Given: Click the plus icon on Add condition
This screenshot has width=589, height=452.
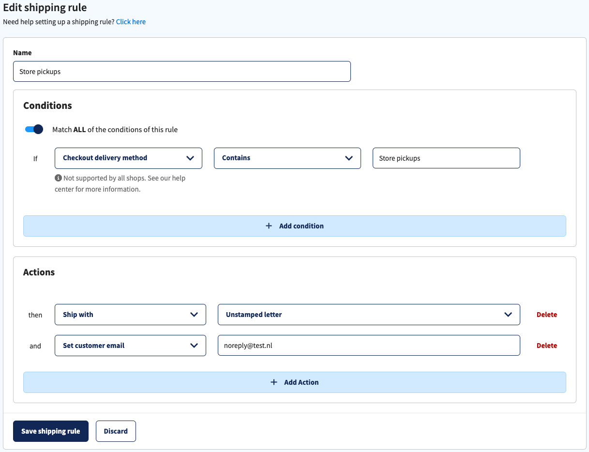Looking at the screenshot, I should click(269, 226).
